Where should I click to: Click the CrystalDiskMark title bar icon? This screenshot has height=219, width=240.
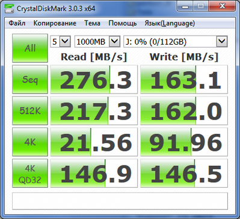point(9,8)
